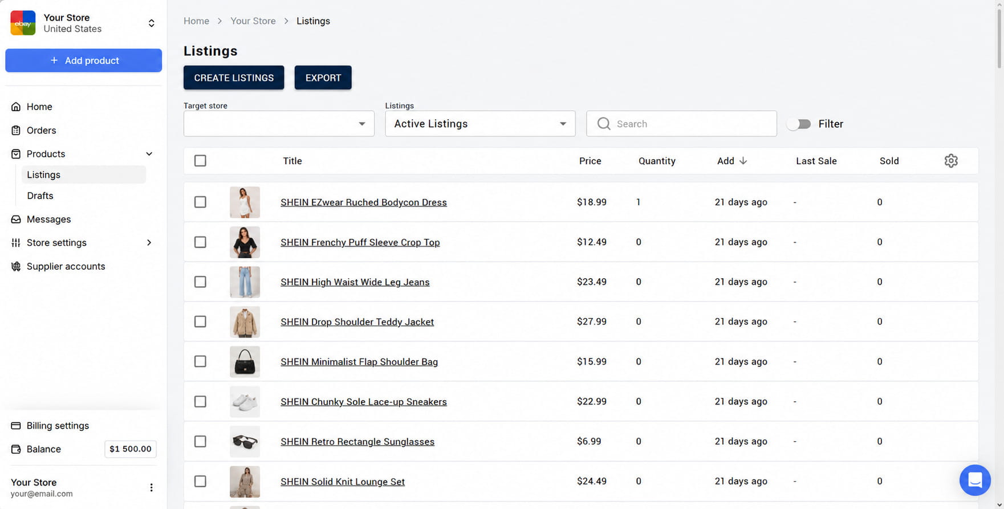Click the Sunglasses product thumbnail
This screenshot has height=509, width=1004.
pyautogui.click(x=245, y=442)
